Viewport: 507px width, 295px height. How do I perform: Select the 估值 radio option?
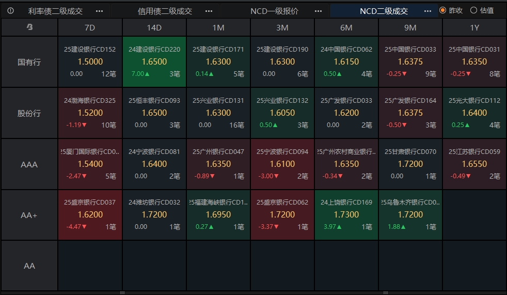click(482, 10)
